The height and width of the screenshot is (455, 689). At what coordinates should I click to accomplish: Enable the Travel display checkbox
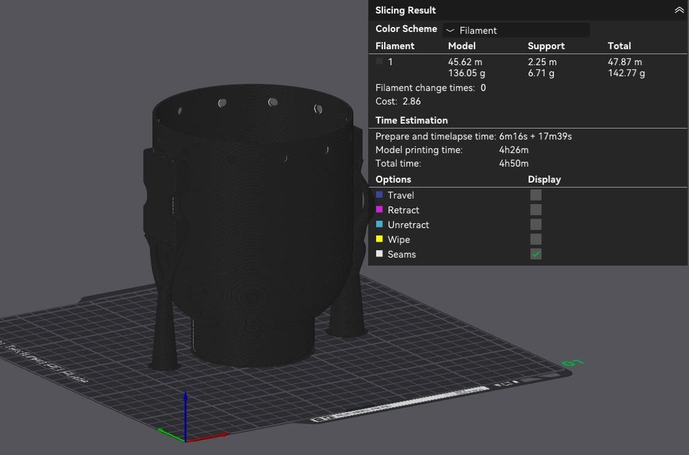[x=535, y=195]
